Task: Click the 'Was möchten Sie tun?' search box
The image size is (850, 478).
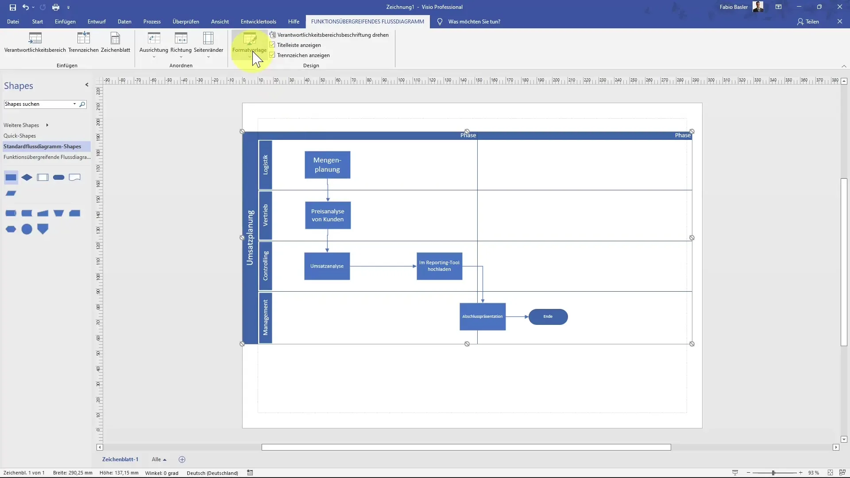Action: pyautogui.click(x=474, y=22)
